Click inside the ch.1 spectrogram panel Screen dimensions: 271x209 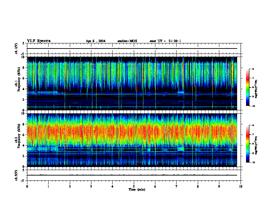(x=132, y=83)
